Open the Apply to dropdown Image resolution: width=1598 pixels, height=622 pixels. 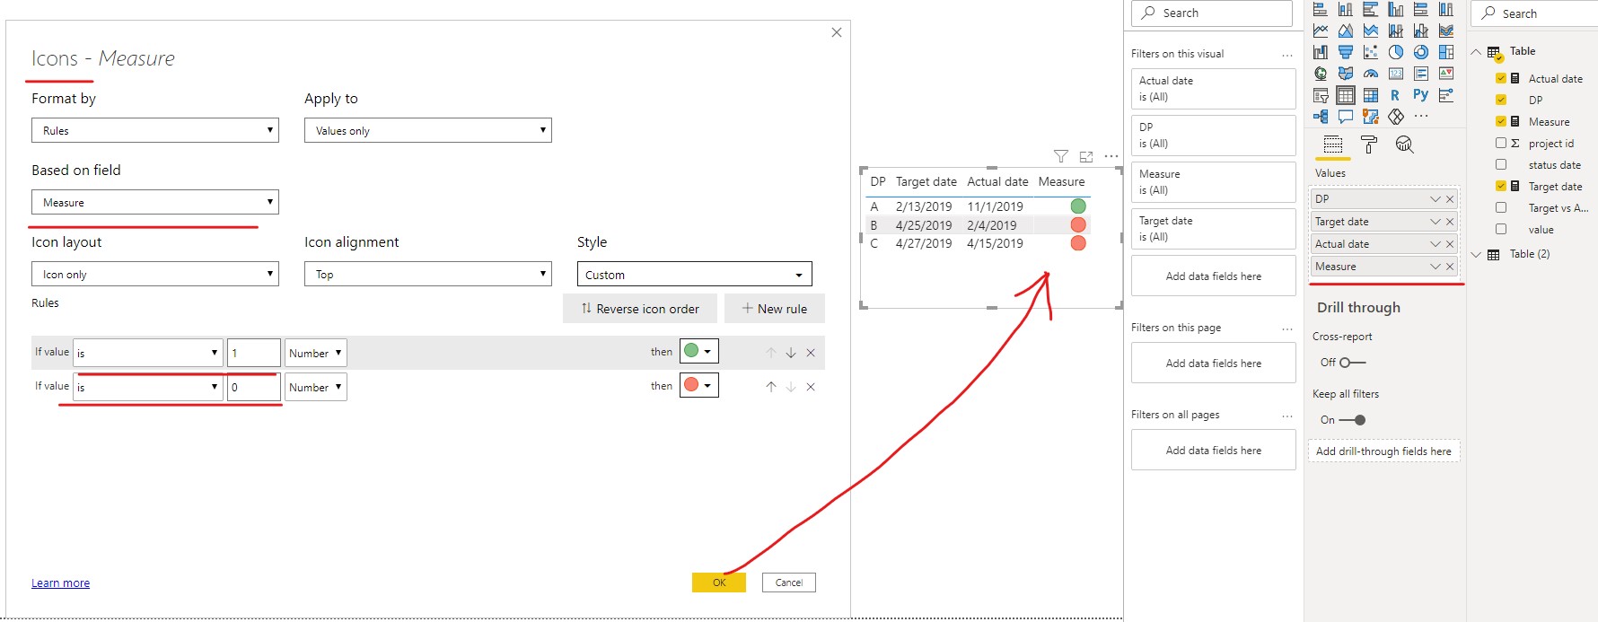(428, 130)
